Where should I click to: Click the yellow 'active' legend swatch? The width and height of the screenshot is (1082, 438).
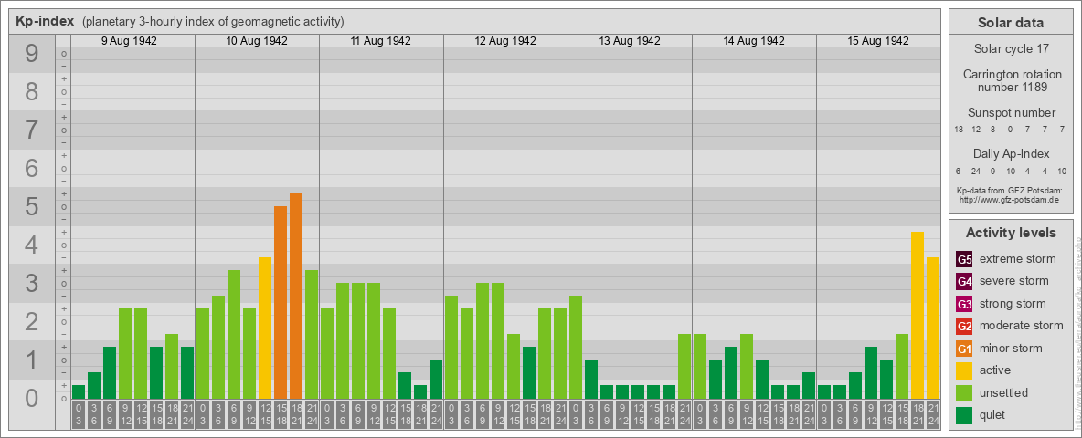coord(964,370)
